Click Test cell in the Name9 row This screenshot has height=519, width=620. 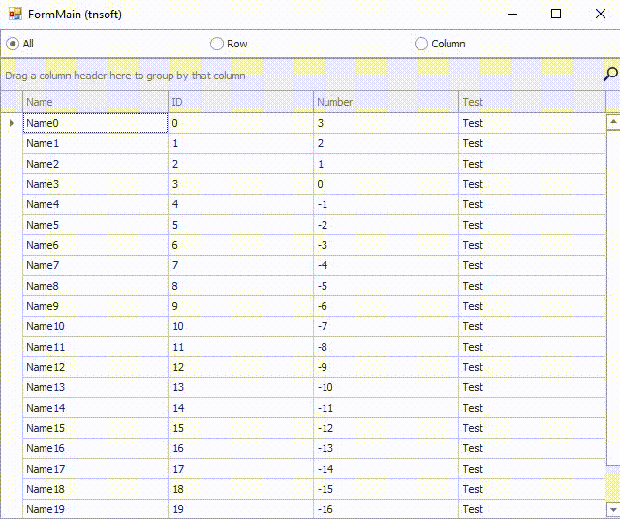[x=532, y=306]
